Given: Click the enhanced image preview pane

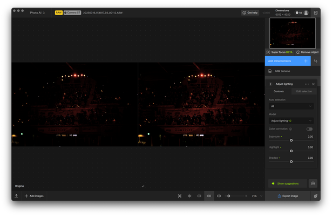Looking at the screenshot, I should (201, 104).
